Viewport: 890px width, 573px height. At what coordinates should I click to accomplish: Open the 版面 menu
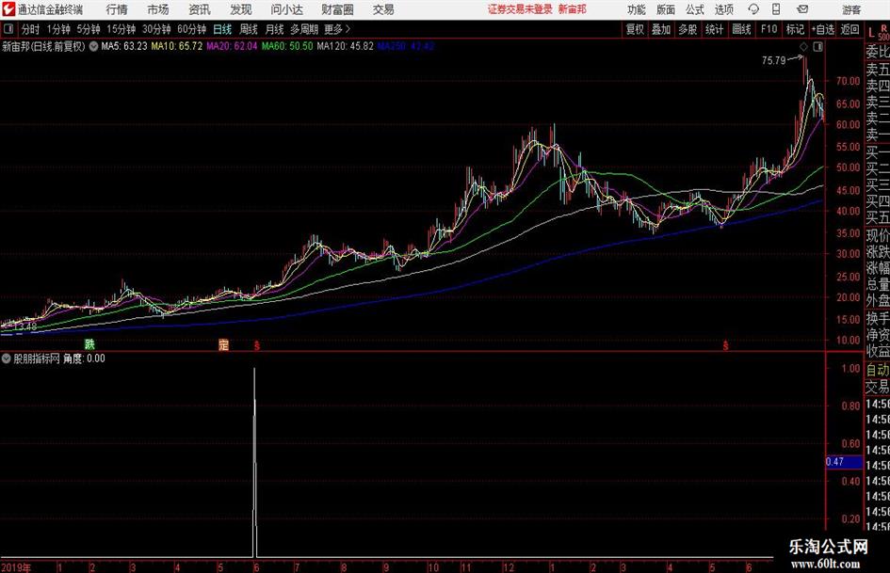[x=666, y=9]
